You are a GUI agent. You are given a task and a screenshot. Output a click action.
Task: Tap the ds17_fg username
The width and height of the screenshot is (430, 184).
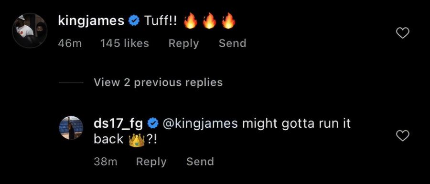118,124
